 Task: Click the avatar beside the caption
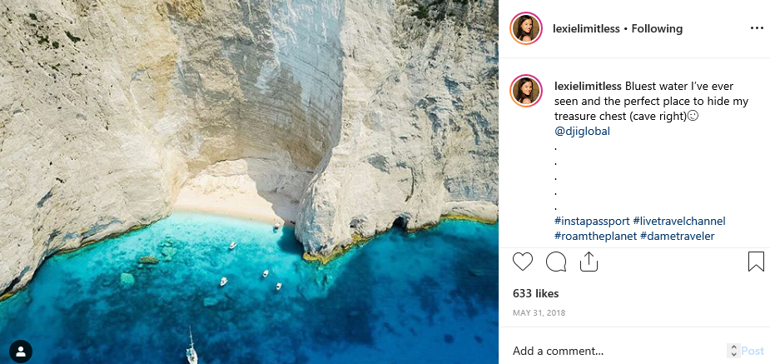(x=526, y=90)
